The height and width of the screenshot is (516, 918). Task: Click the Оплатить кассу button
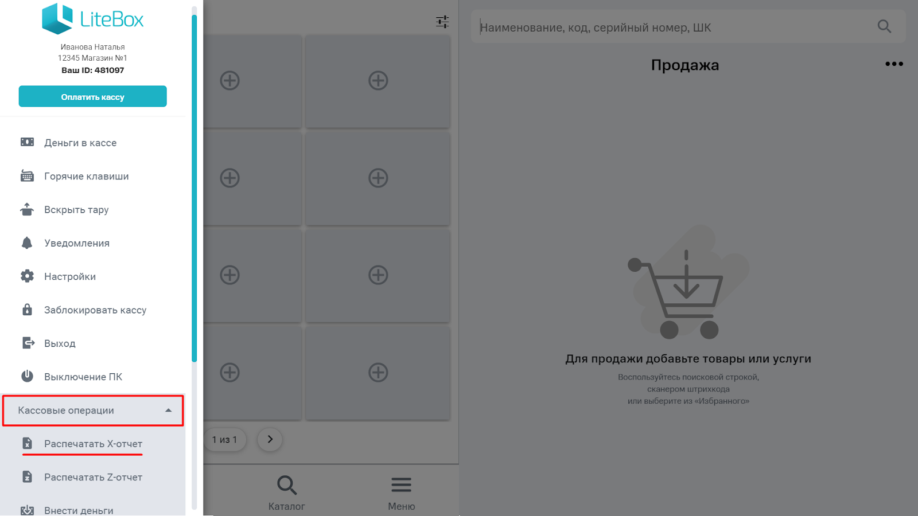[93, 96]
